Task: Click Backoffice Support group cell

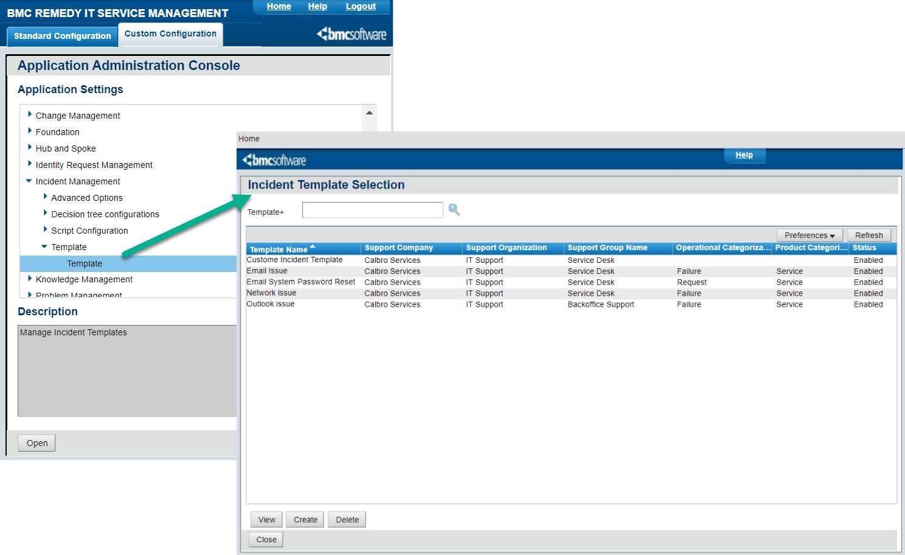Action: (x=601, y=304)
